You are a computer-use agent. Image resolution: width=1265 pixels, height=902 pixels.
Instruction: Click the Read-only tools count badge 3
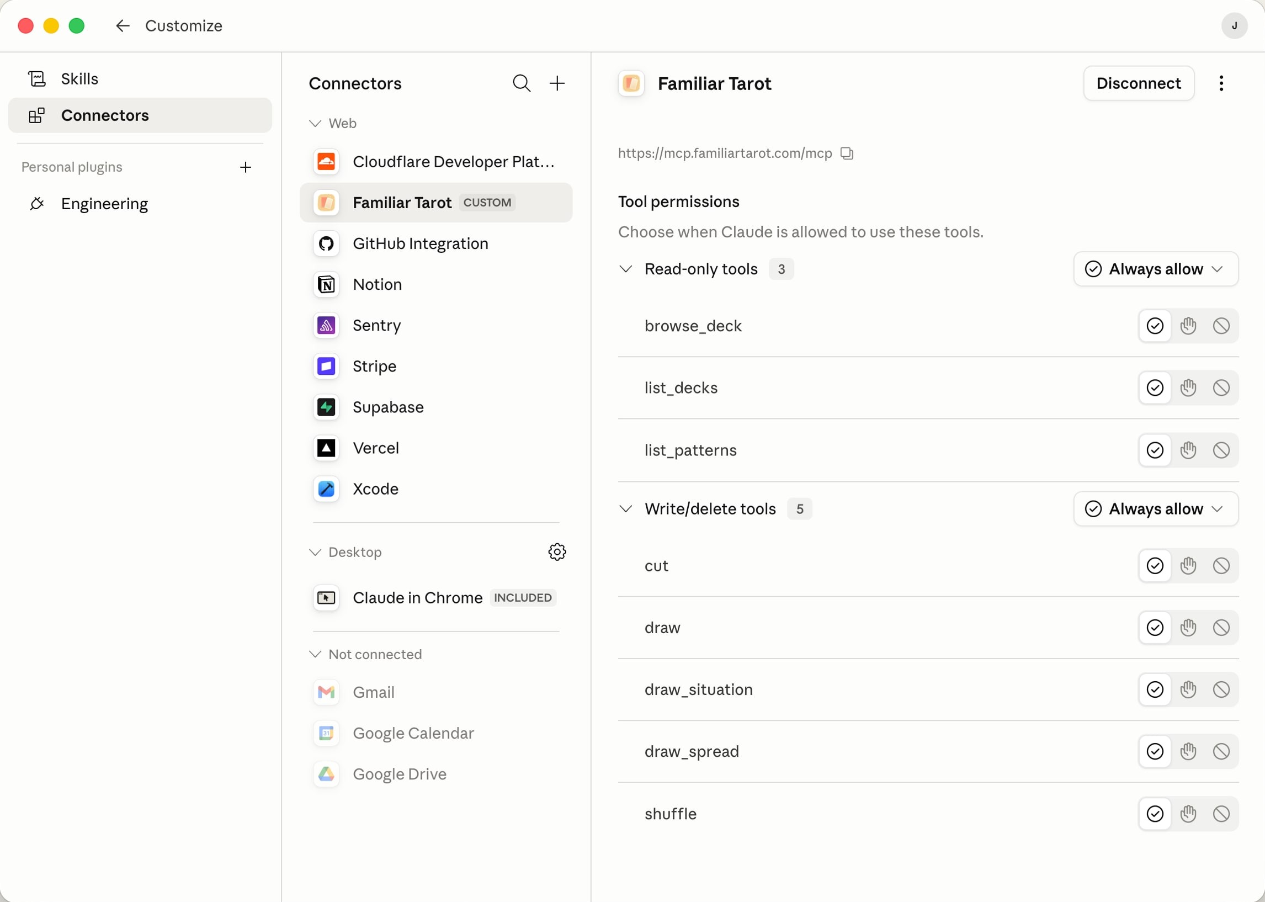point(781,269)
